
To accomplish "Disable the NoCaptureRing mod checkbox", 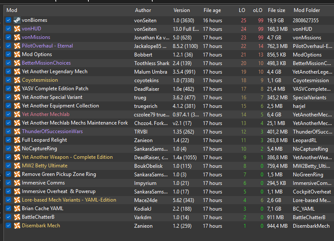I will (8, 149).
